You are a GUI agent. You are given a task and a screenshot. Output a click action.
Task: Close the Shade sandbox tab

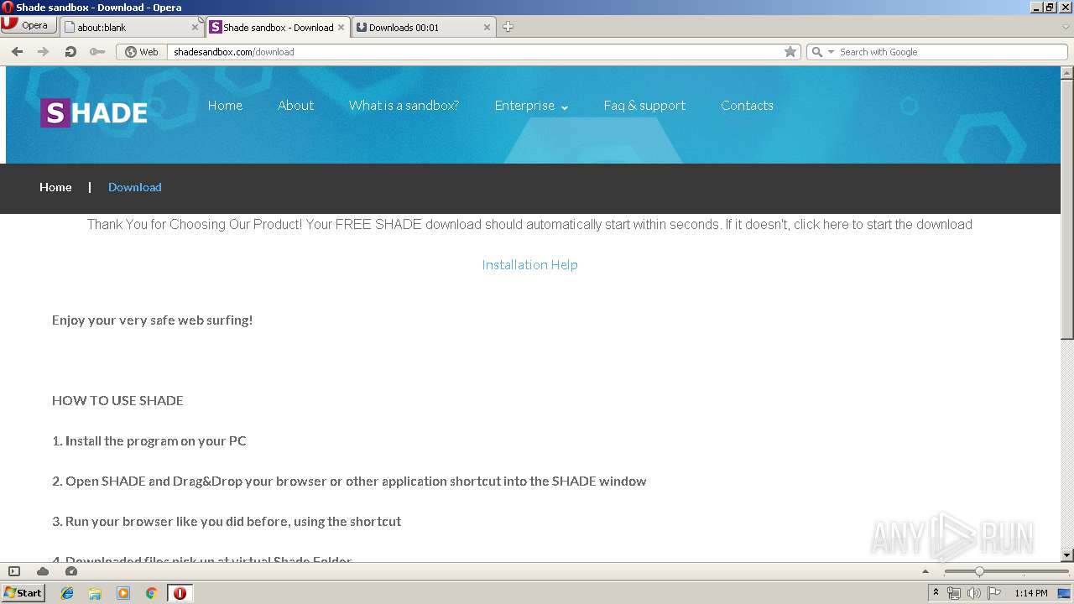click(341, 27)
